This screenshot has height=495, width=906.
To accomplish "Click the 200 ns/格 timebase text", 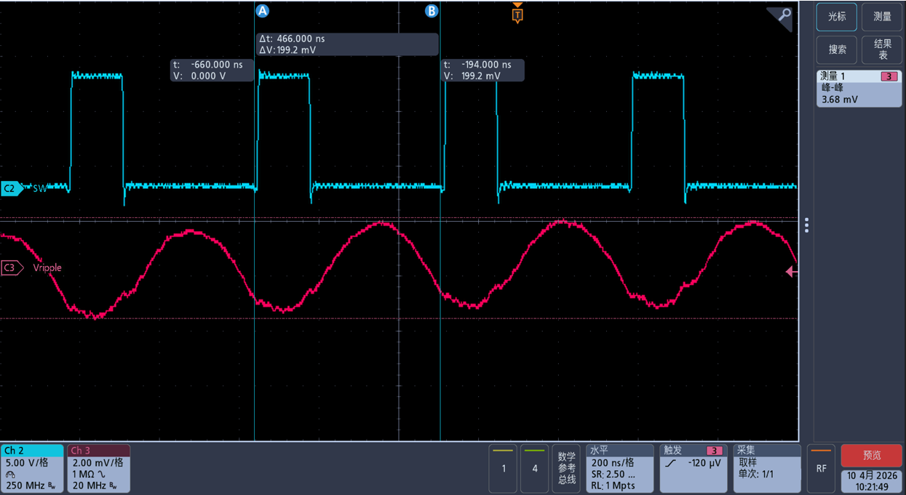I will click(612, 462).
